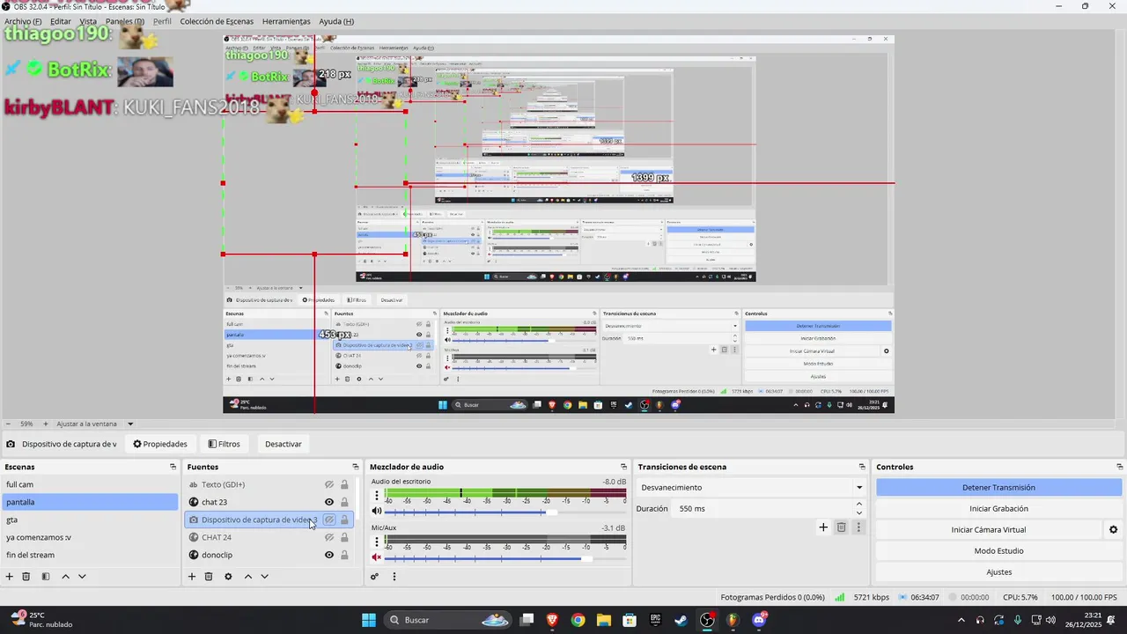Screen dimensions: 1127x634
Task: Open the Vista menu
Action: (89, 21)
